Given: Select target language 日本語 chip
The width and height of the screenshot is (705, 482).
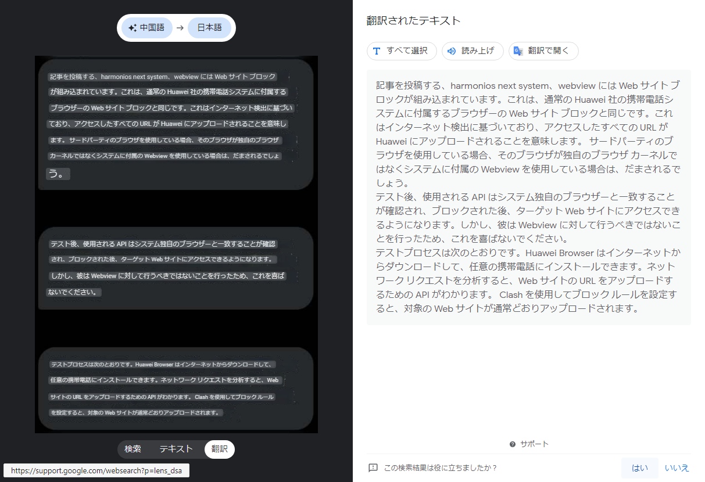Looking at the screenshot, I should tap(209, 28).
